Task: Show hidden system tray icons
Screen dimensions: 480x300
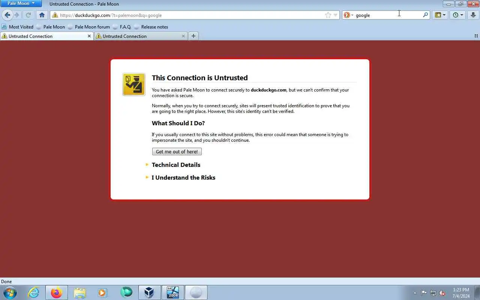Action: [x=415, y=293]
